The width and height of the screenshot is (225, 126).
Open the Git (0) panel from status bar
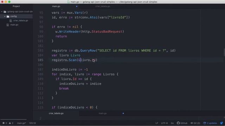click(195, 123)
